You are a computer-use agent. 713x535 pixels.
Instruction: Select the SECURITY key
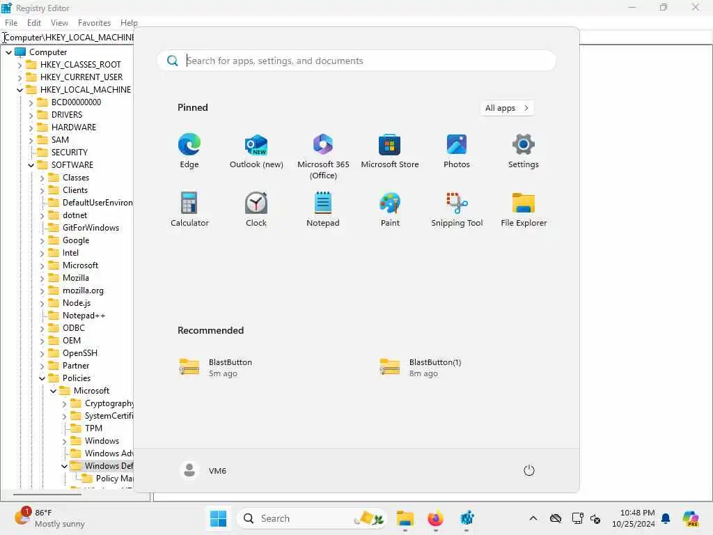[x=69, y=152]
